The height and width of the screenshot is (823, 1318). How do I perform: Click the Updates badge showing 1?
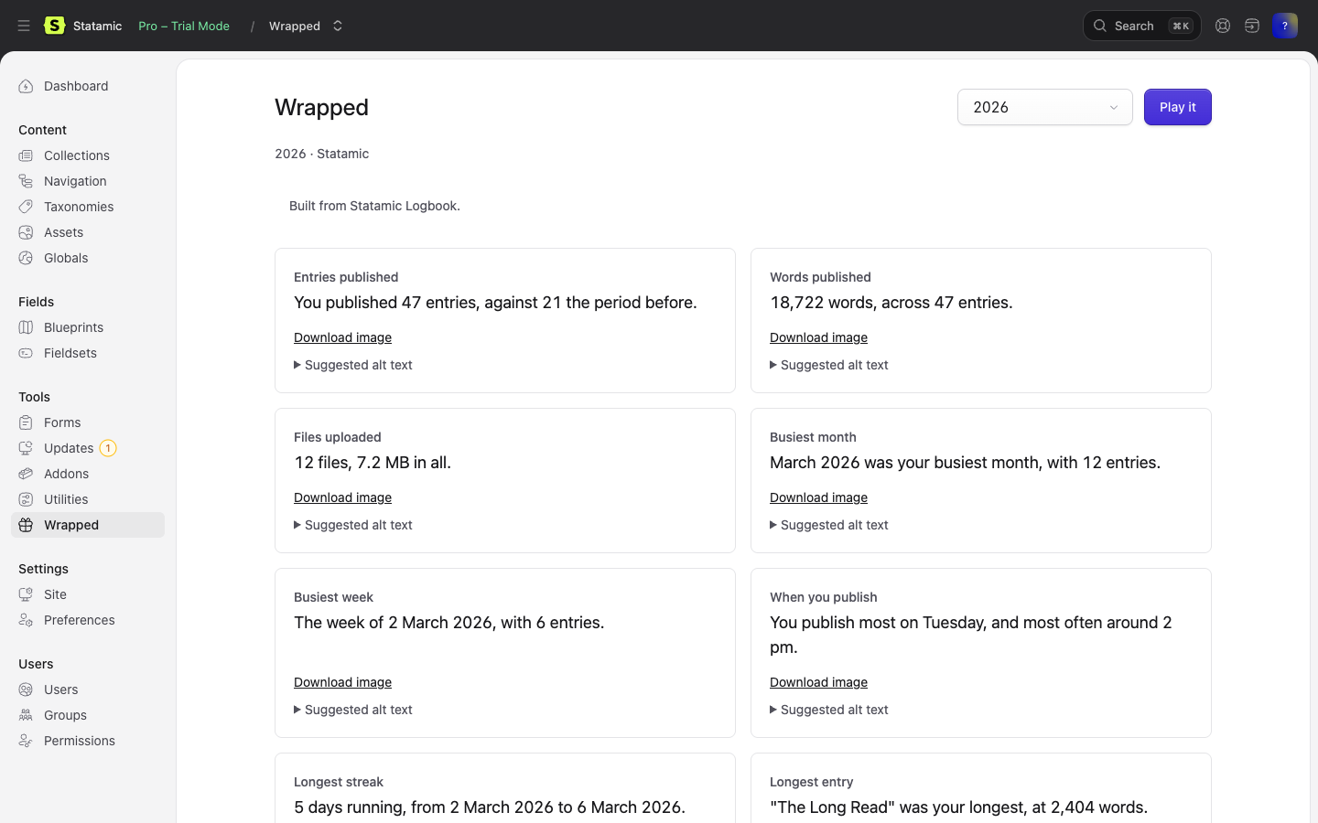click(108, 448)
